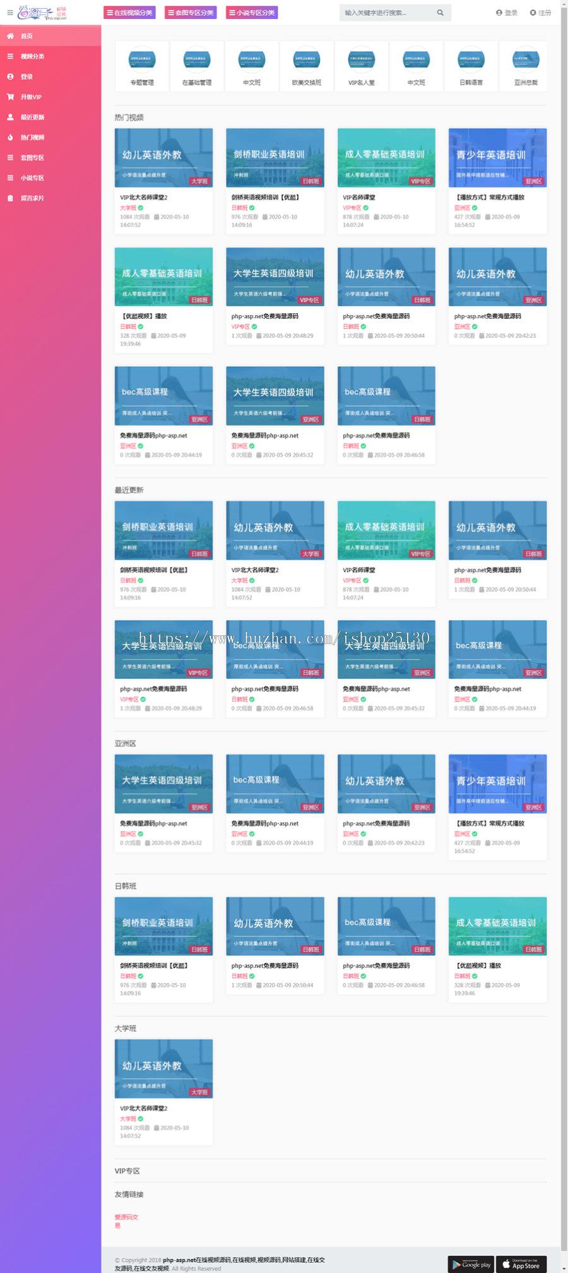This screenshot has height=1273, width=568.
Task: Open the 首页 home icon in sidebar
Action: 10,36
